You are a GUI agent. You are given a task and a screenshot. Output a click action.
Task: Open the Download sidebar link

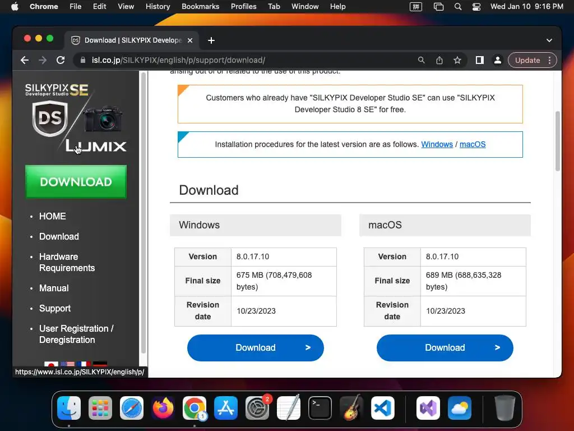[59, 236]
